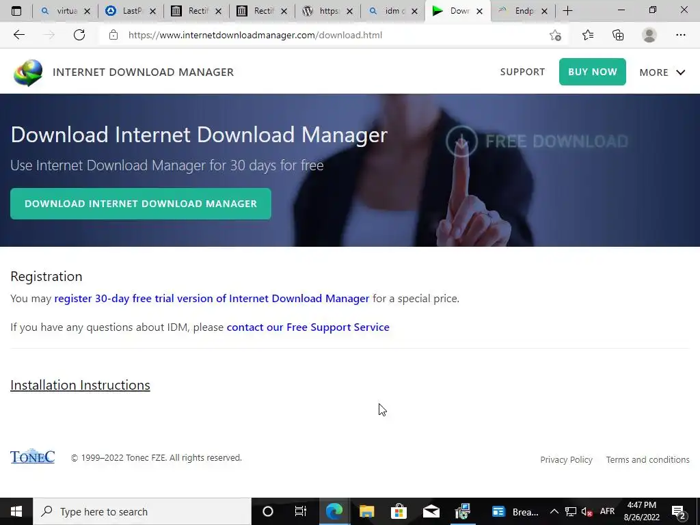
Task: Open Microsoft Store from the taskbar
Action: [x=399, y=511]
